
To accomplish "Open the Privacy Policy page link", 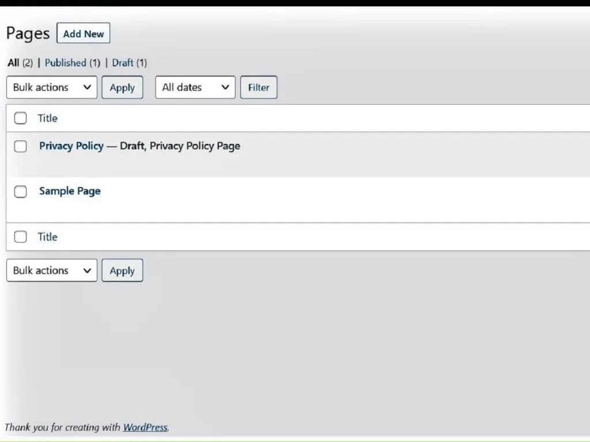I will coord(71,146).
